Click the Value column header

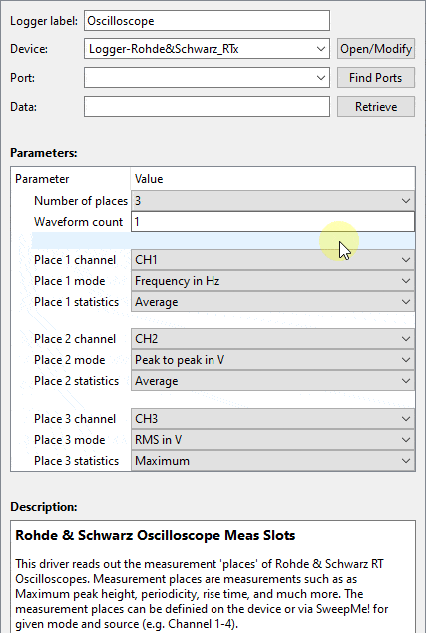(272, 179)
